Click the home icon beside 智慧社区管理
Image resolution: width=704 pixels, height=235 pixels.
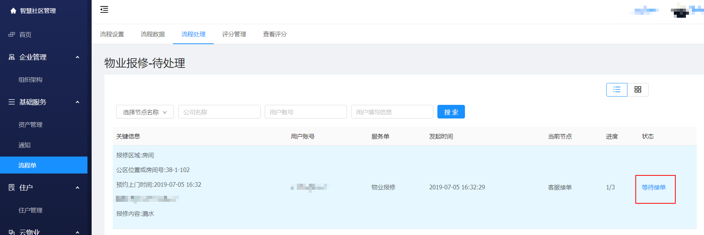tap(13, 11)
